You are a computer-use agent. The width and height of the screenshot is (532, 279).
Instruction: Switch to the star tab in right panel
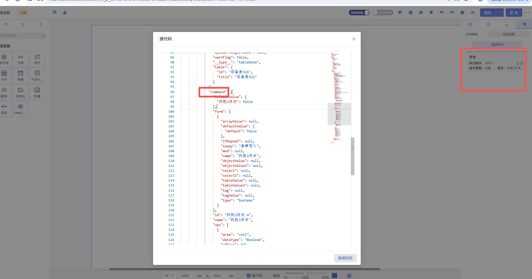pos(506,24)
